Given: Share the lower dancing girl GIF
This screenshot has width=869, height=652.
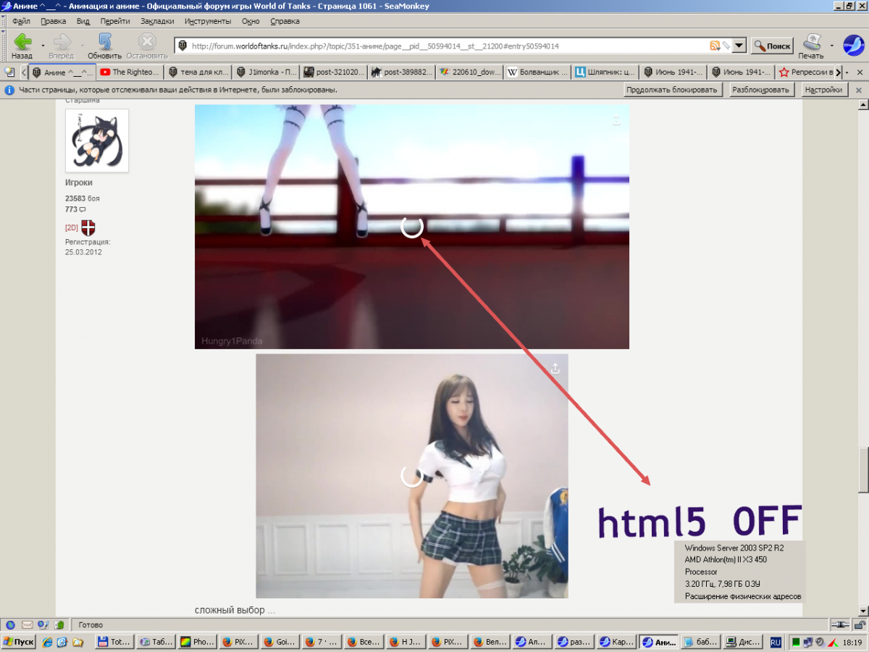Looking at the screenshot, I should click(555, 369).
